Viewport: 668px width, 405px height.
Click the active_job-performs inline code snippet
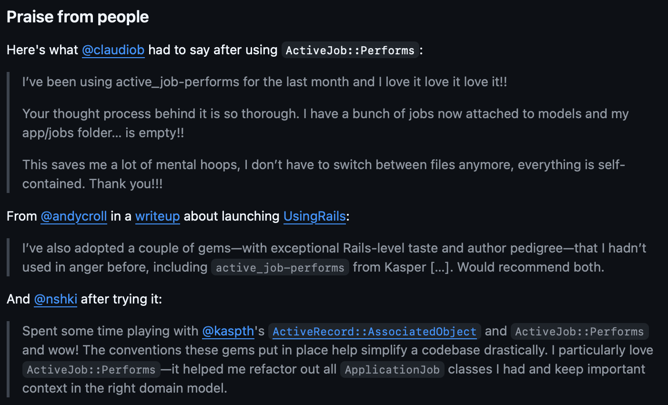[x=280, y=268]
